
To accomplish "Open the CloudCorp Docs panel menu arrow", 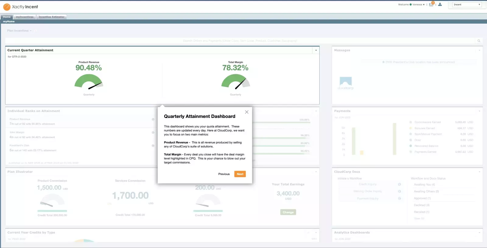I will tap(479, 172).
